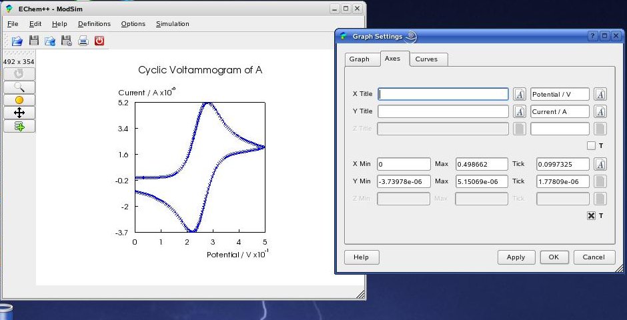Click the Y Min field showing -3.73978e-06

[404, 181]
